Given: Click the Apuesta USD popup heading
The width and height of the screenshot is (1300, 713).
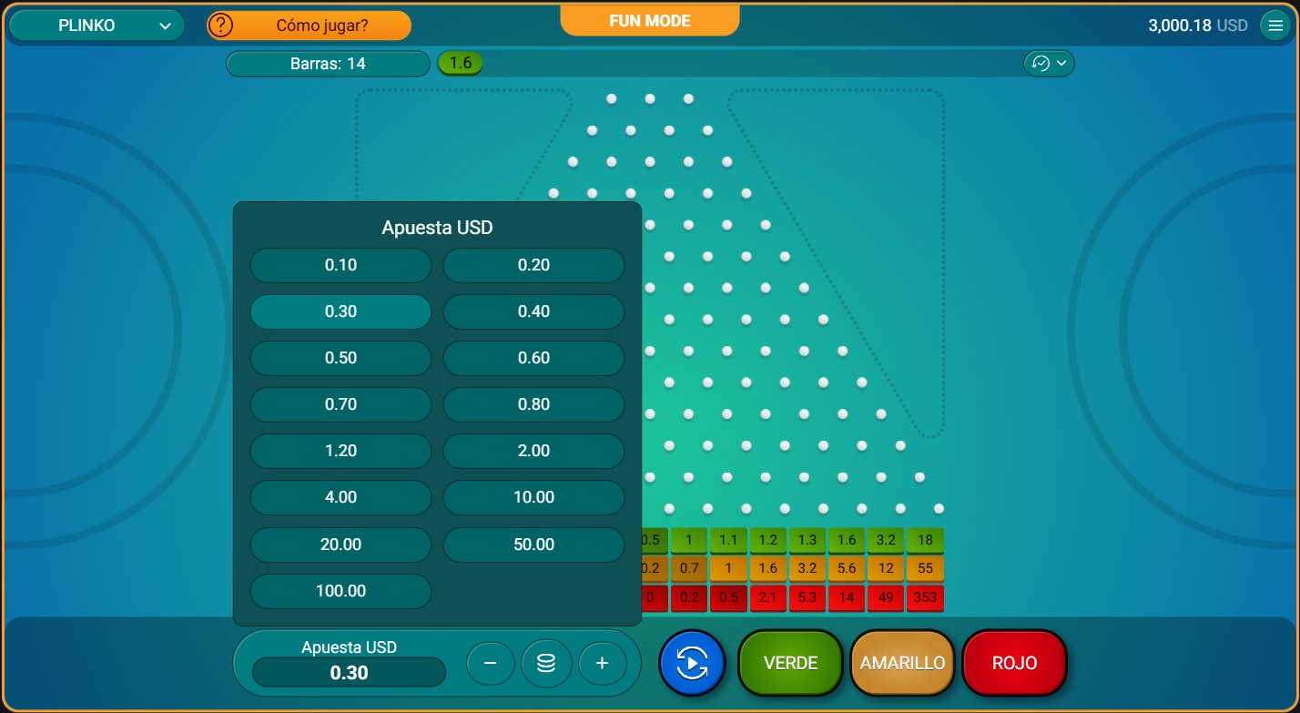Looking at the screenshot, I should coord(437,228).
